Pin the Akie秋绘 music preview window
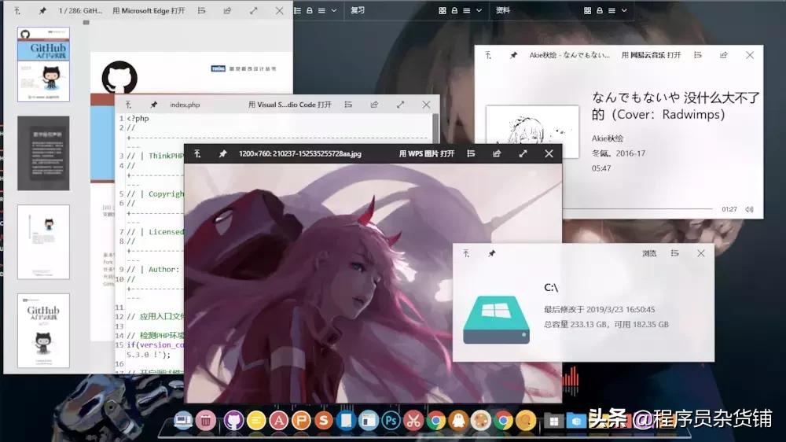Screen dimensions: 786x442 [x=513, y=55]
